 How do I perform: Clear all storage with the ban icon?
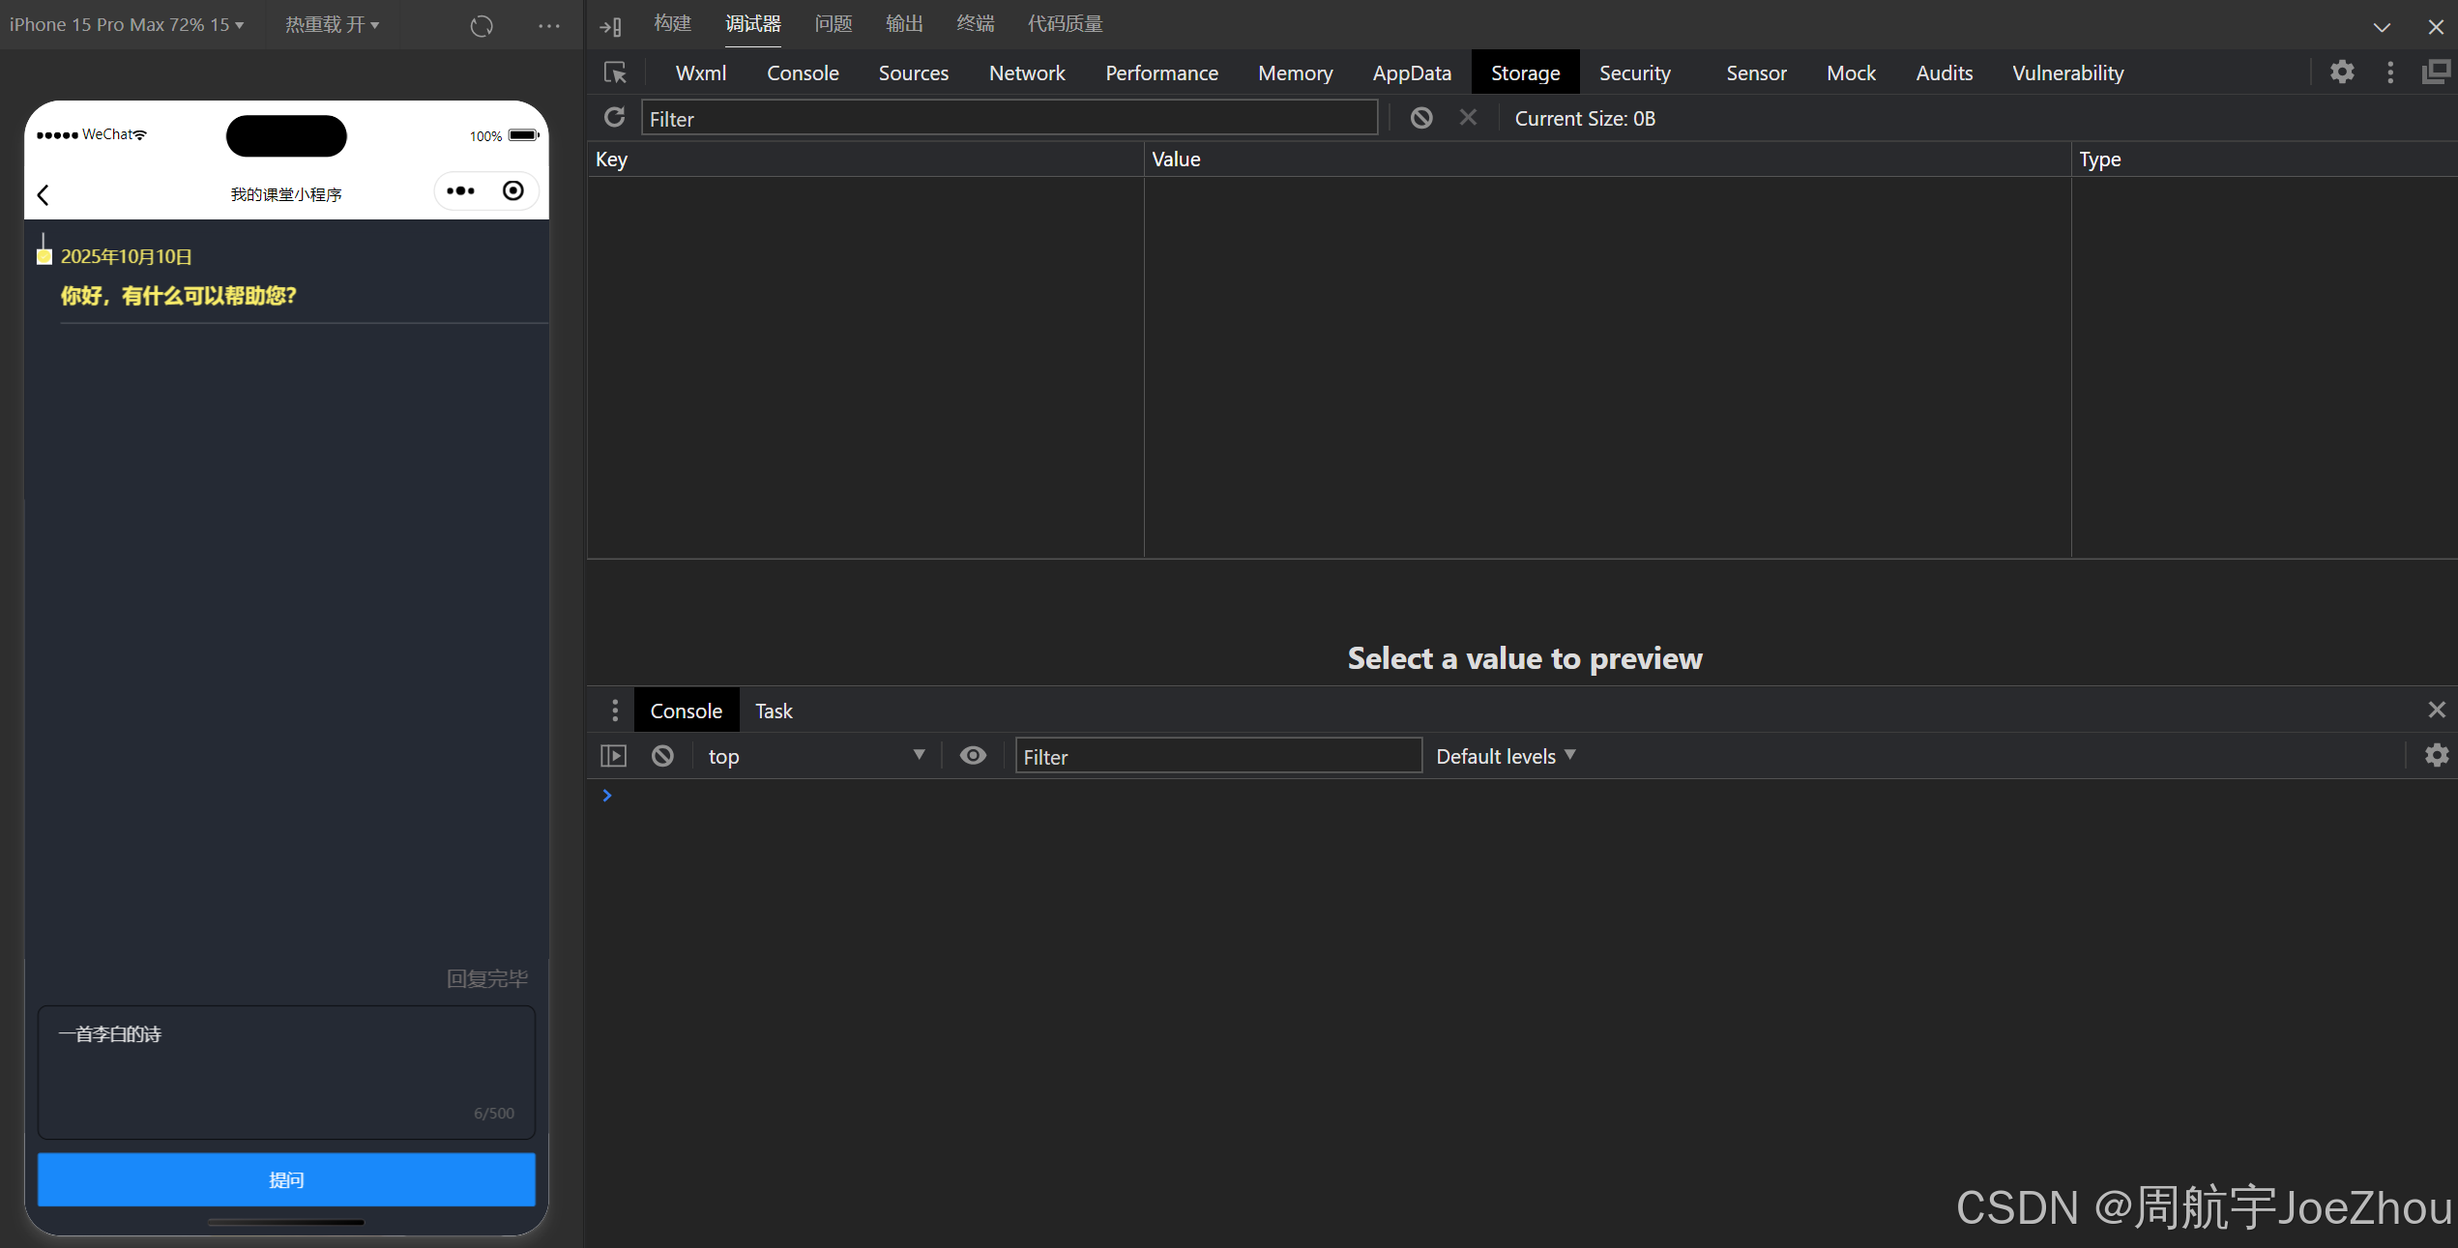click(1420, 118)
